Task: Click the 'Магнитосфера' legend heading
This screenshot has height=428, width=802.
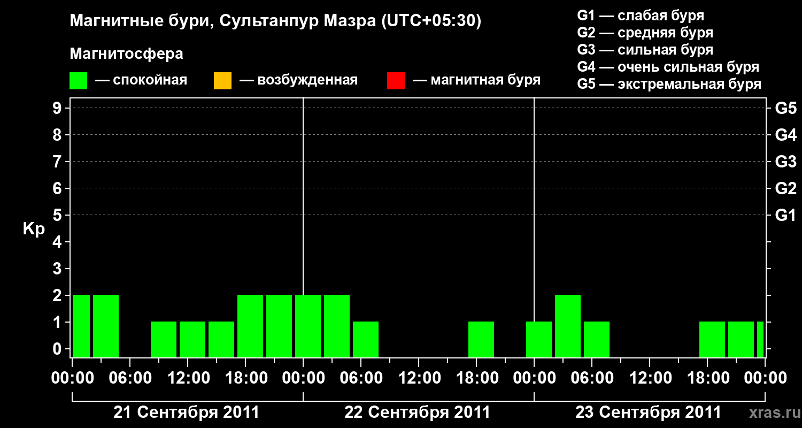Action: (x=127, y=54)
